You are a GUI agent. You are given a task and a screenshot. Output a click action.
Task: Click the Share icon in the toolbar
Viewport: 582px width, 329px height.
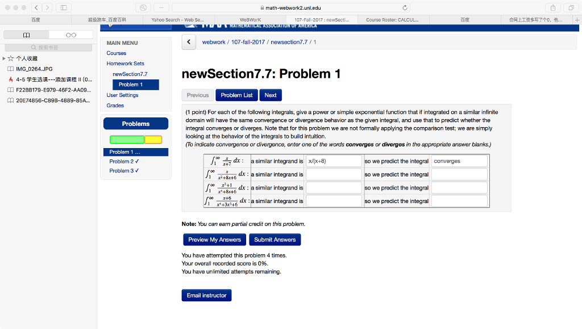[x=553, y=7]
